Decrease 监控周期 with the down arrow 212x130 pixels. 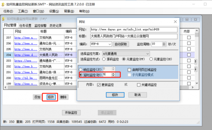(164, 45)
